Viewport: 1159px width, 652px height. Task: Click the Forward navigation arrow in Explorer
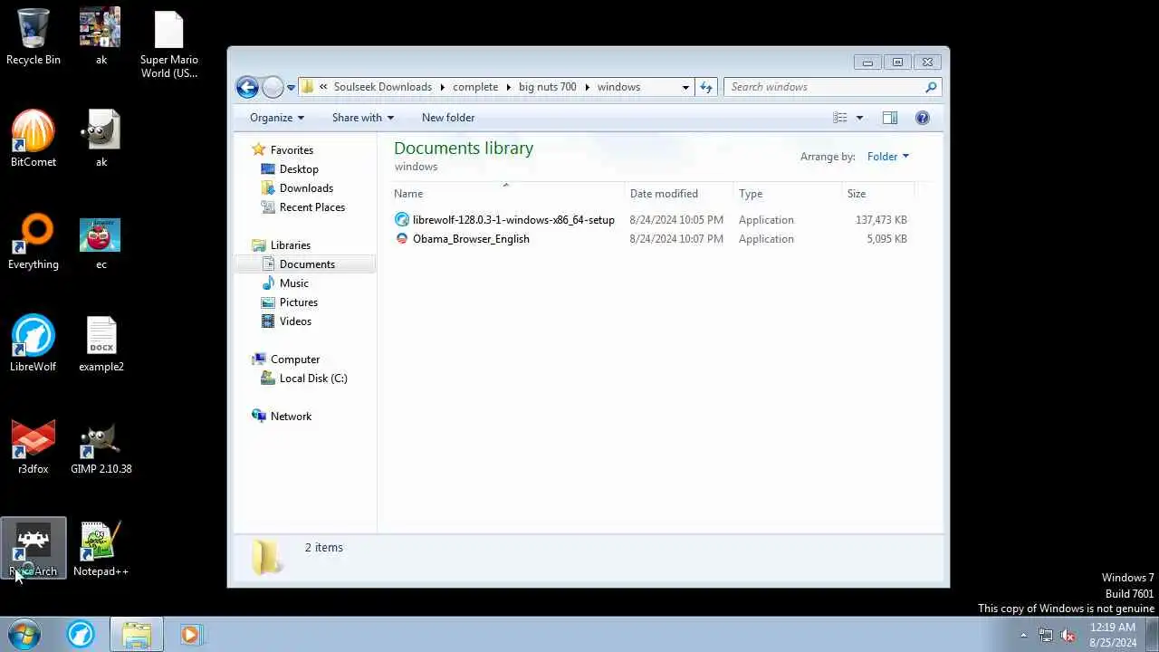point(273,87)
